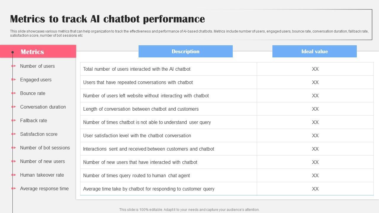
Task: Click the blue Description column header
Action: (x=185, y=51)
